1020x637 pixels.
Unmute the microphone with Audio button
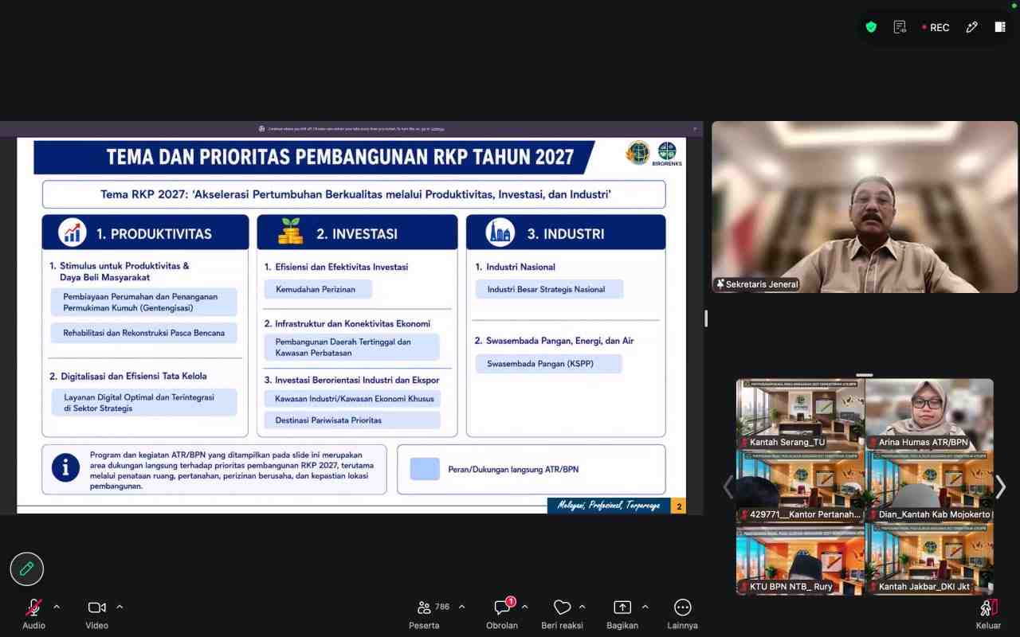33,614
